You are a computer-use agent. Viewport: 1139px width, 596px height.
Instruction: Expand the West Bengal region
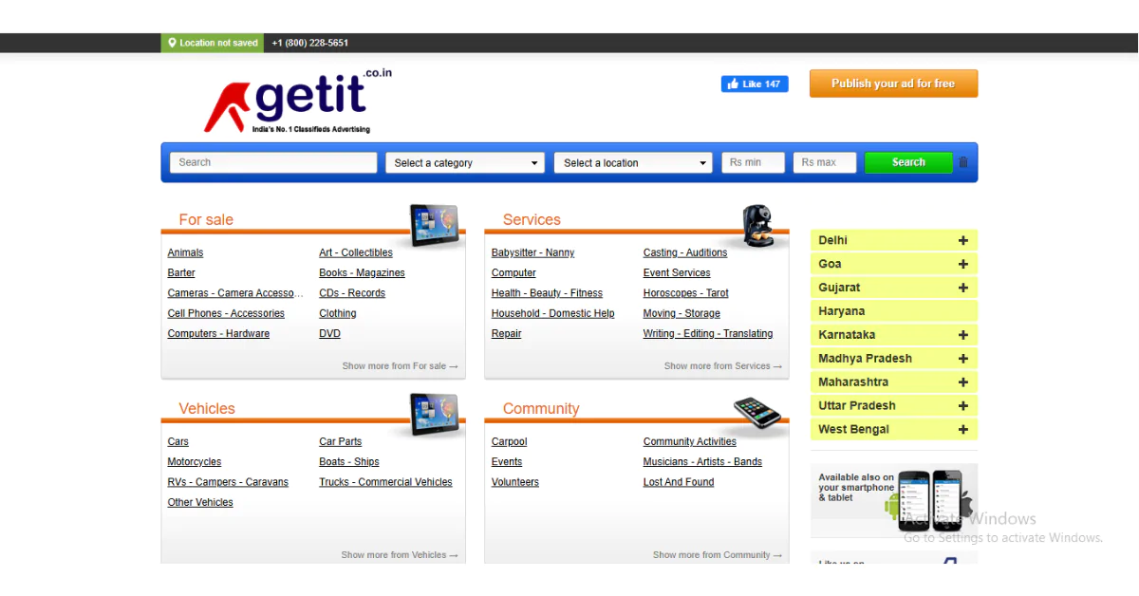pyautogui.click(x=964, y=429)
